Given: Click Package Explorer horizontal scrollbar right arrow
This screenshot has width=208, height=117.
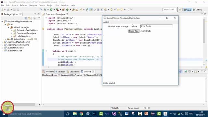Looking at the screenshot, I should (x=39, y=104).
